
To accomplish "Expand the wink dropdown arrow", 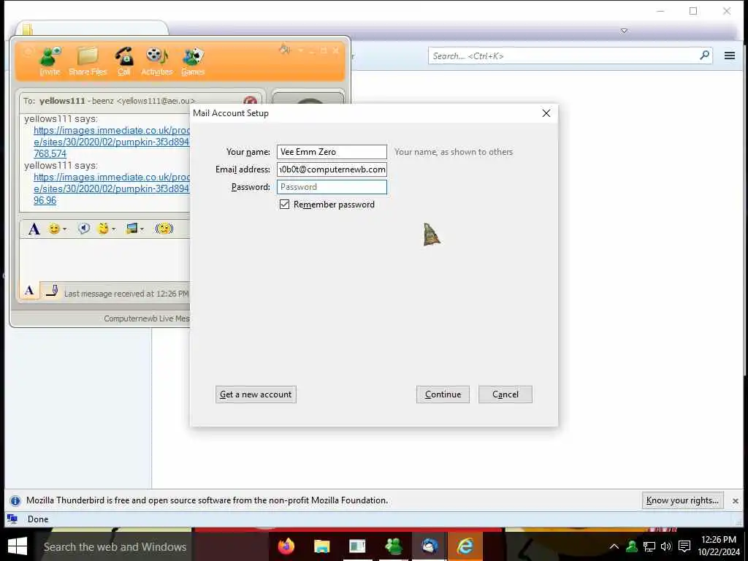I will tap(113, 229).
